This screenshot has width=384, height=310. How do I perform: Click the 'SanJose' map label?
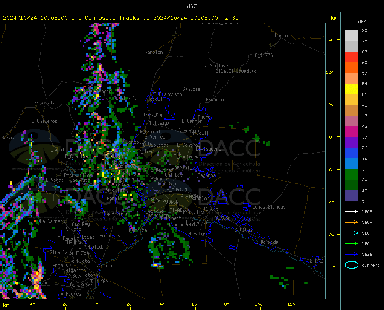click(191, 89)
